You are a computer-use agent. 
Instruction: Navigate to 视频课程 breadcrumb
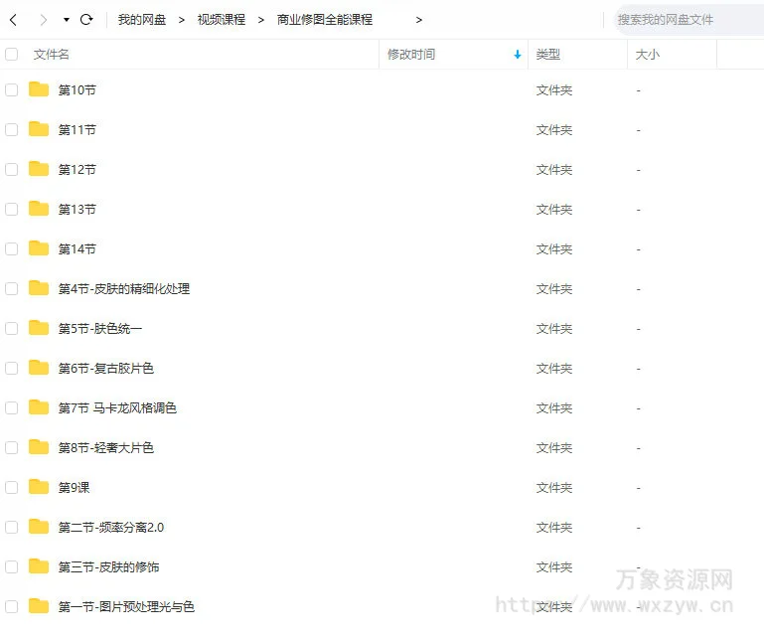pos(222,20)
